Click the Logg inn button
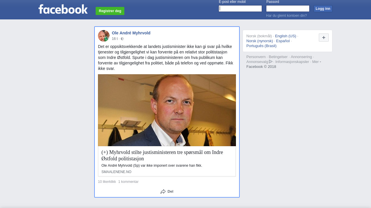 point(323,9)
